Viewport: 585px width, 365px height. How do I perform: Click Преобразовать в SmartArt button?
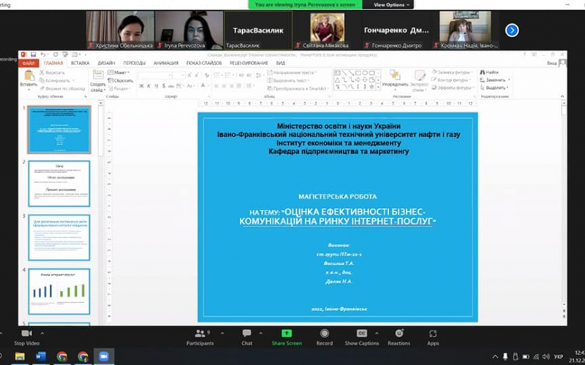tap(298, 88)
